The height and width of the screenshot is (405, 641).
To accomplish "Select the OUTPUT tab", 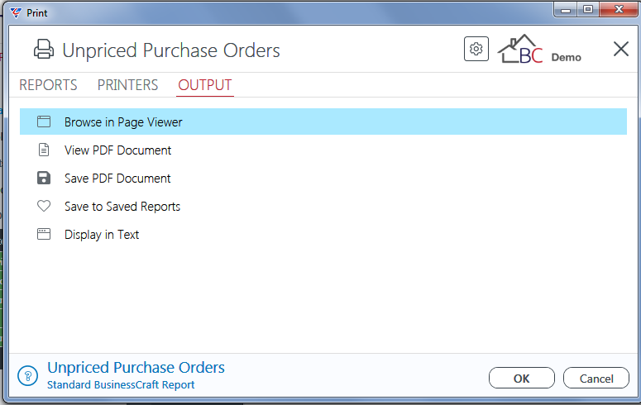I will pyautogui.click(x=205, y=85).
